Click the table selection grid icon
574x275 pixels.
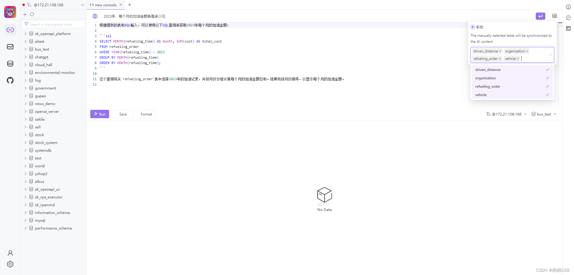555,16
